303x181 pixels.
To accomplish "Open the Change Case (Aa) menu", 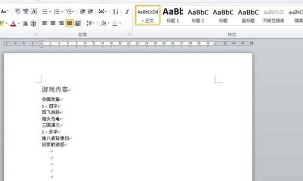I will [x=4, y=11].
